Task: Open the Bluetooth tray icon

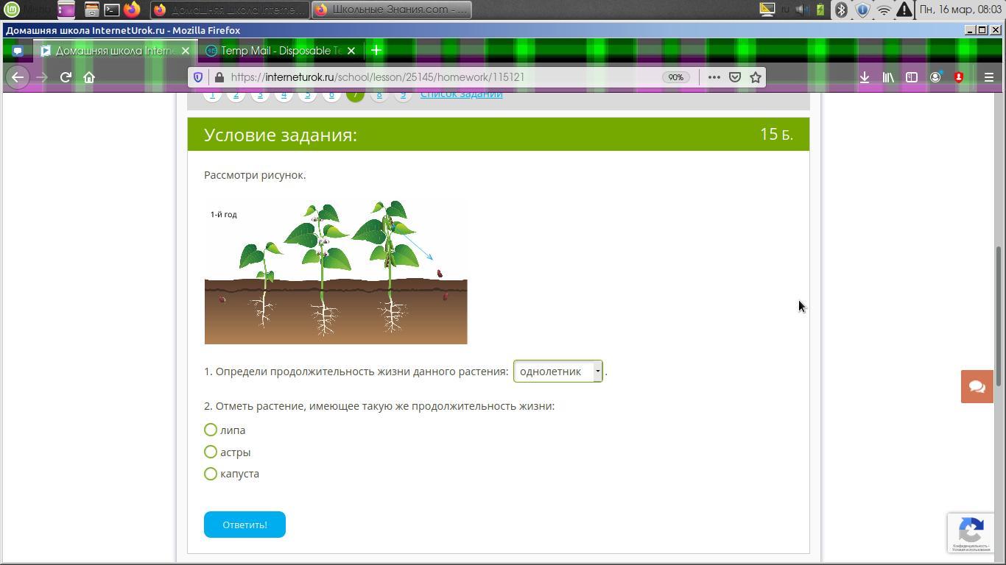Action: click(x=841, y=10)
